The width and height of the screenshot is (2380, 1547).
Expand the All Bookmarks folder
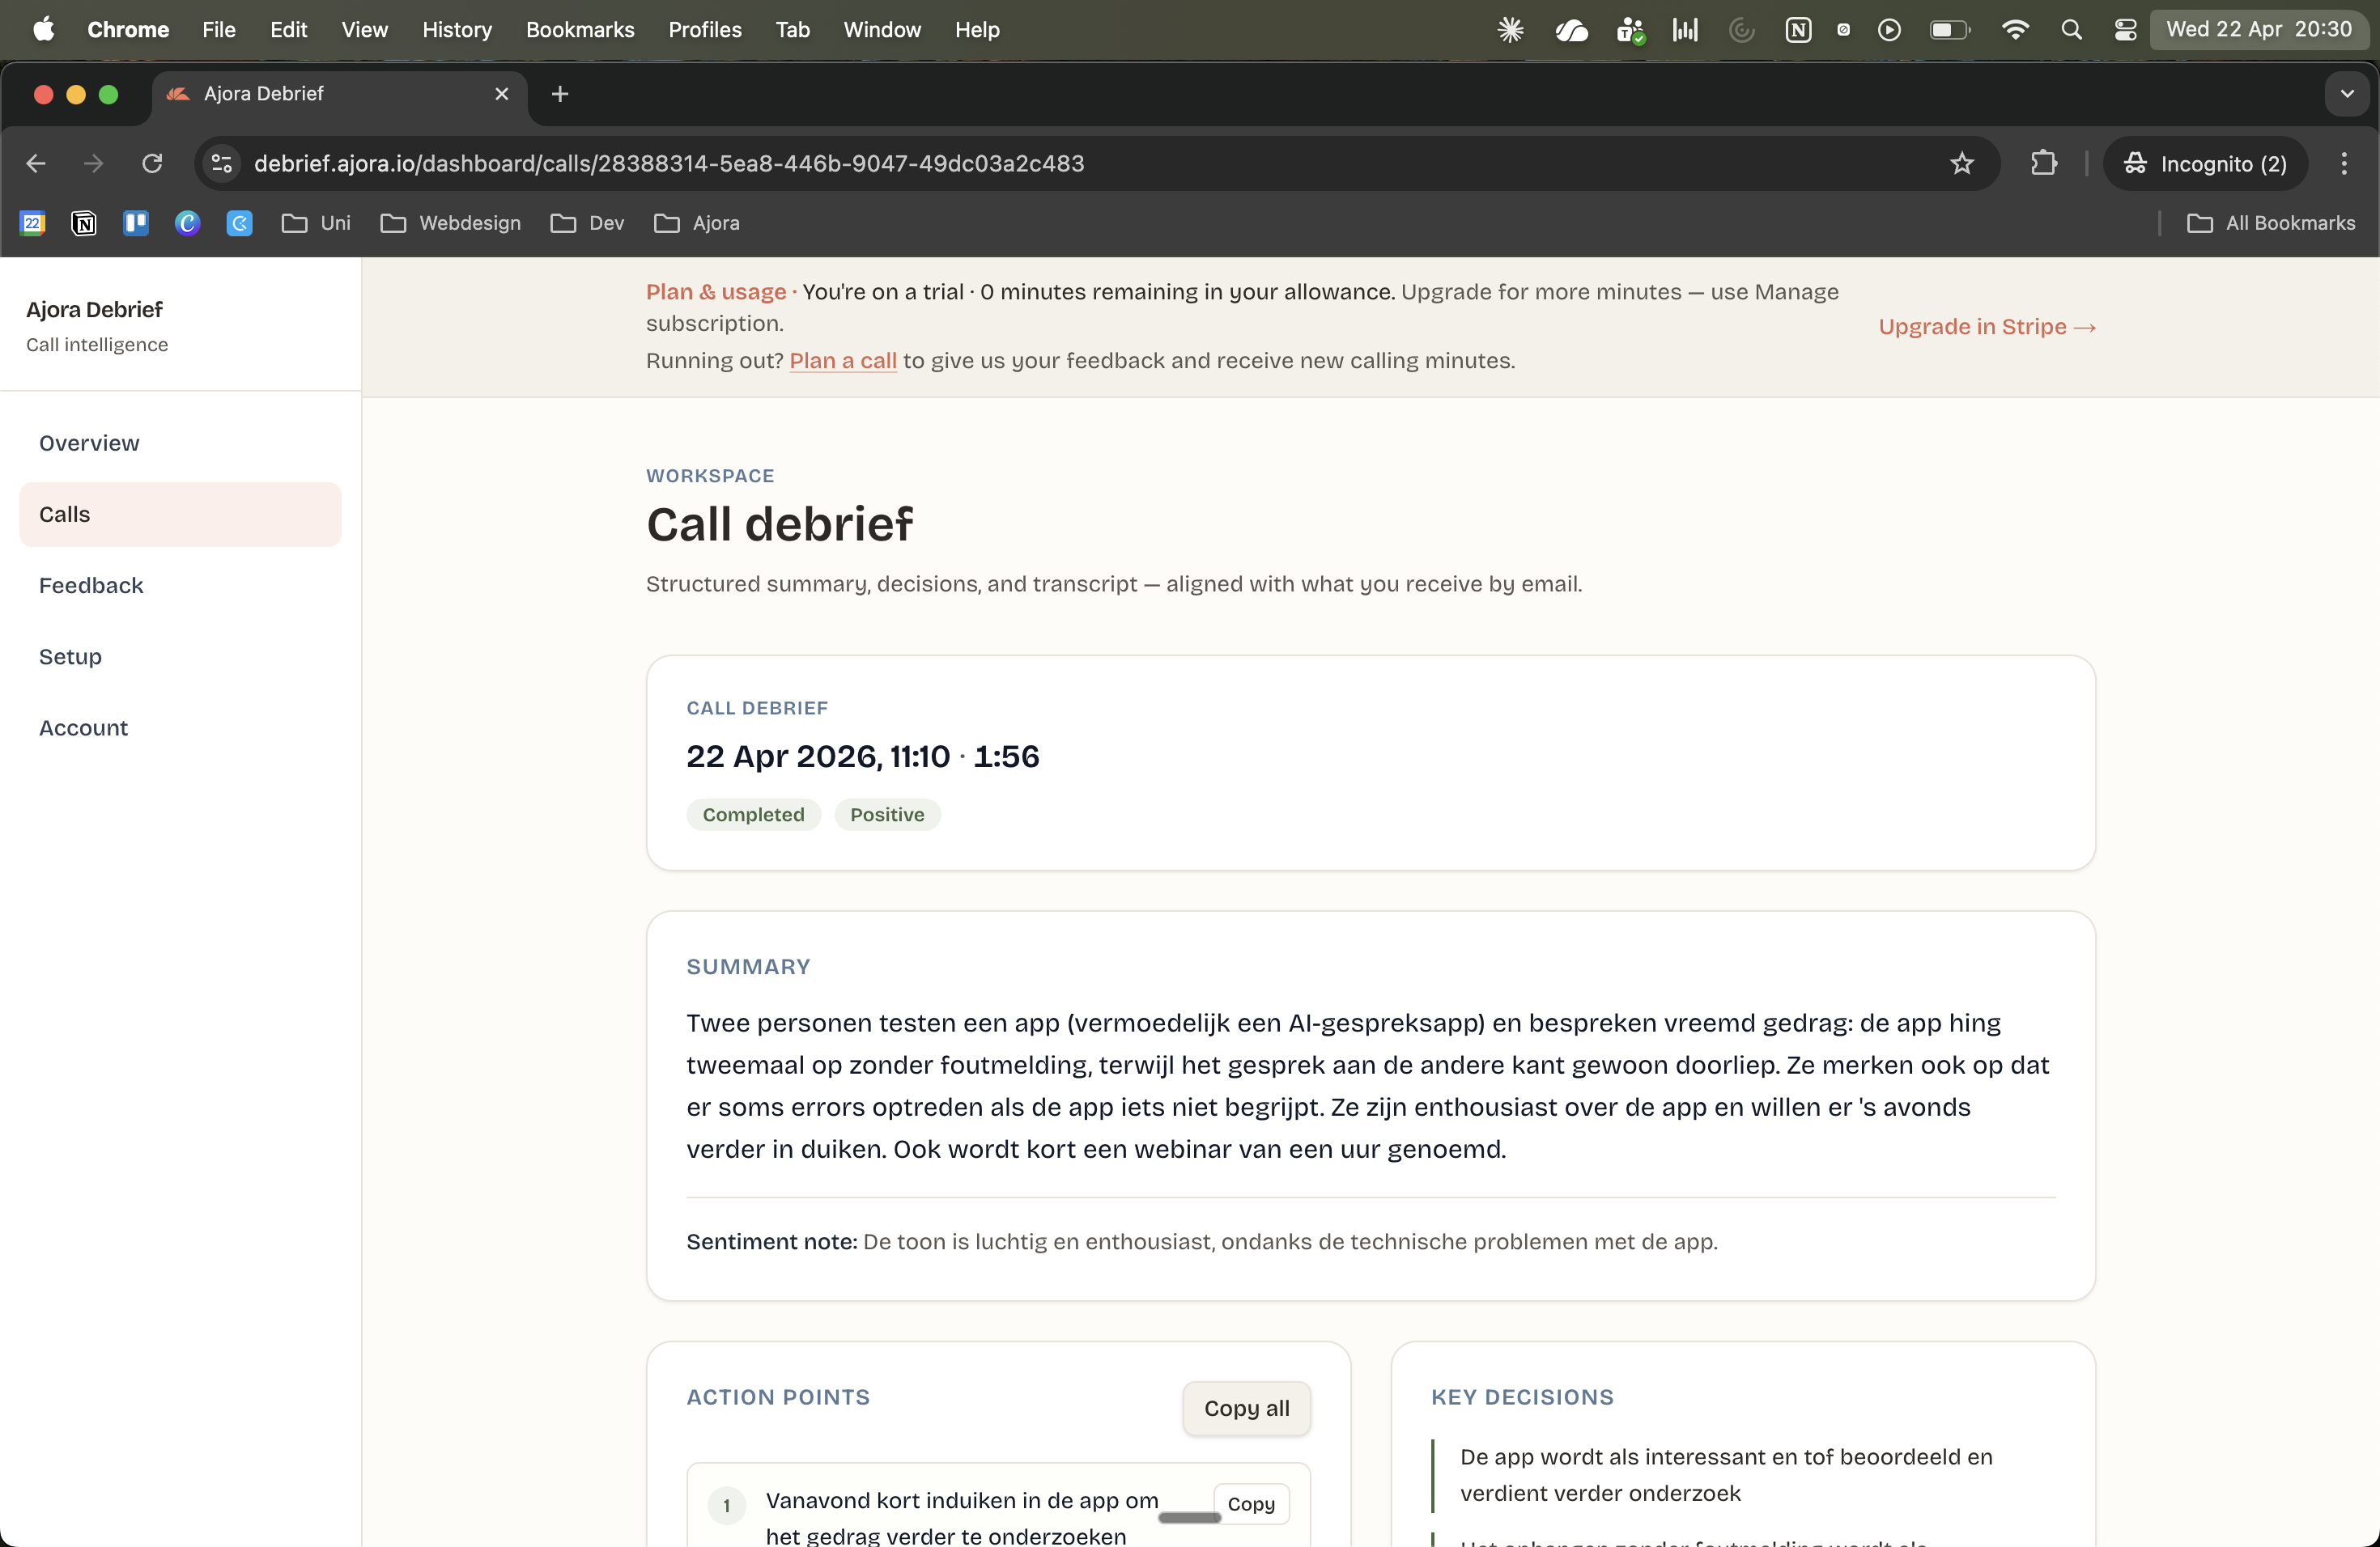click(x=2271, y=223)
